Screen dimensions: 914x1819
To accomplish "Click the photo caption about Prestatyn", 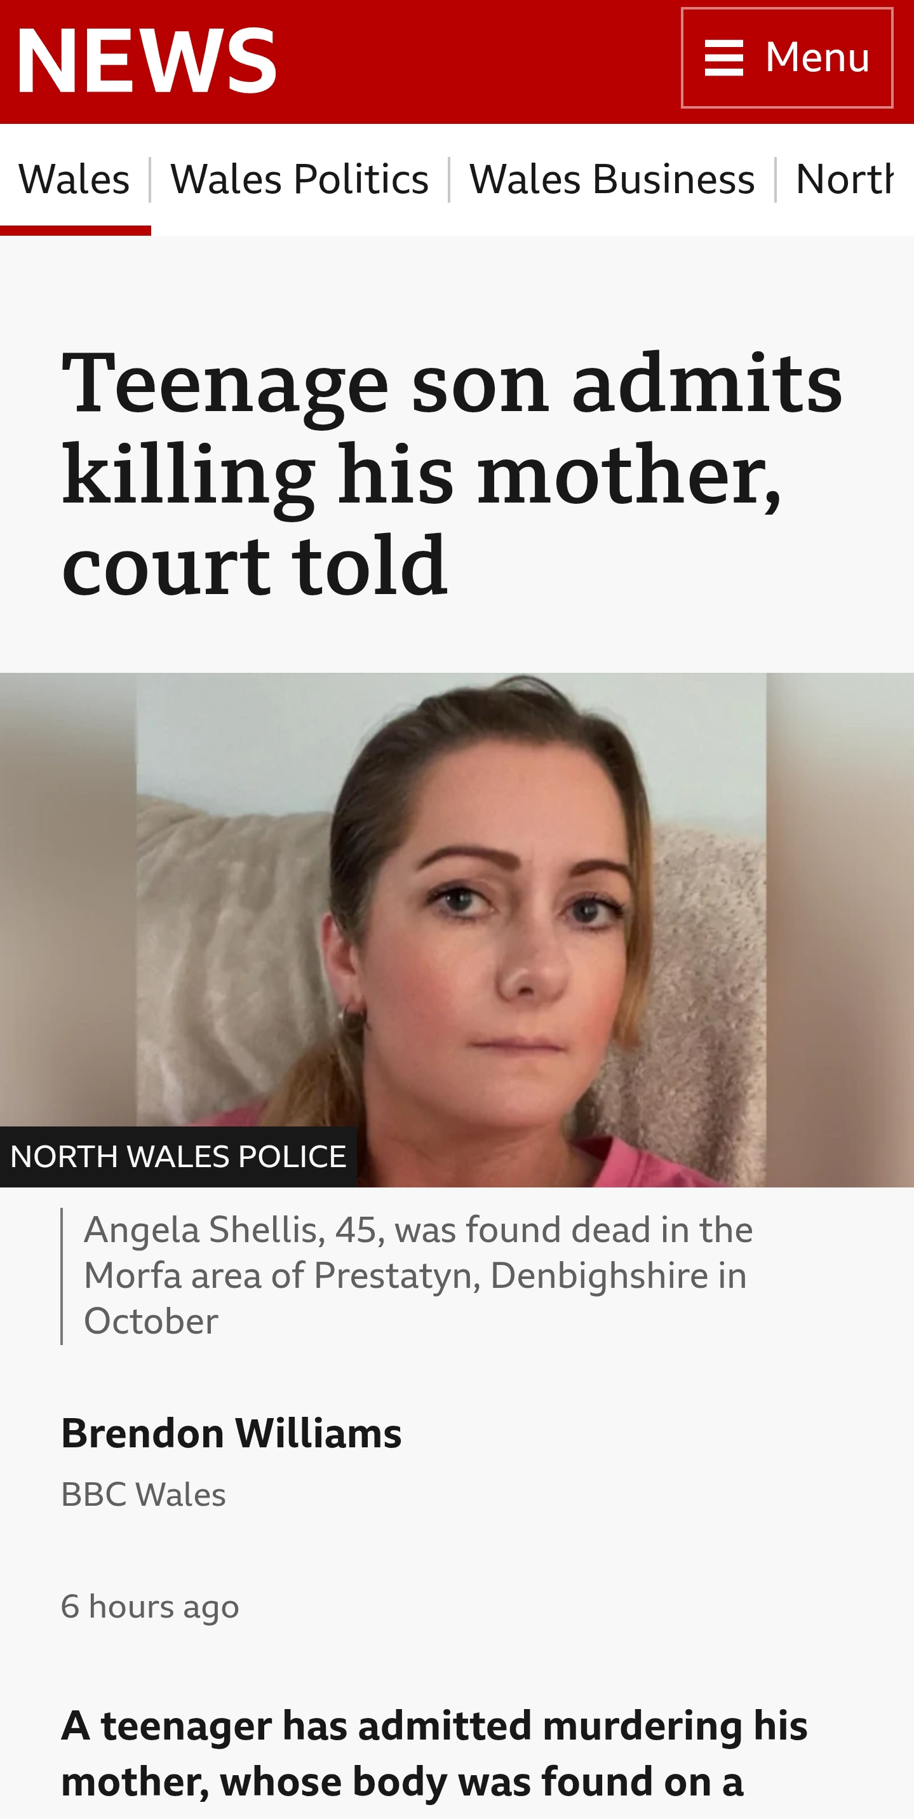I will coord(418,1275).
